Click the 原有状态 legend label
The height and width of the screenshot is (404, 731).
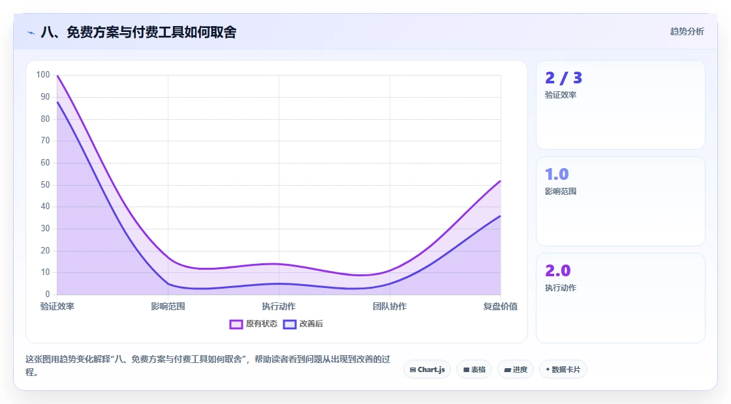tap(262, 323)
